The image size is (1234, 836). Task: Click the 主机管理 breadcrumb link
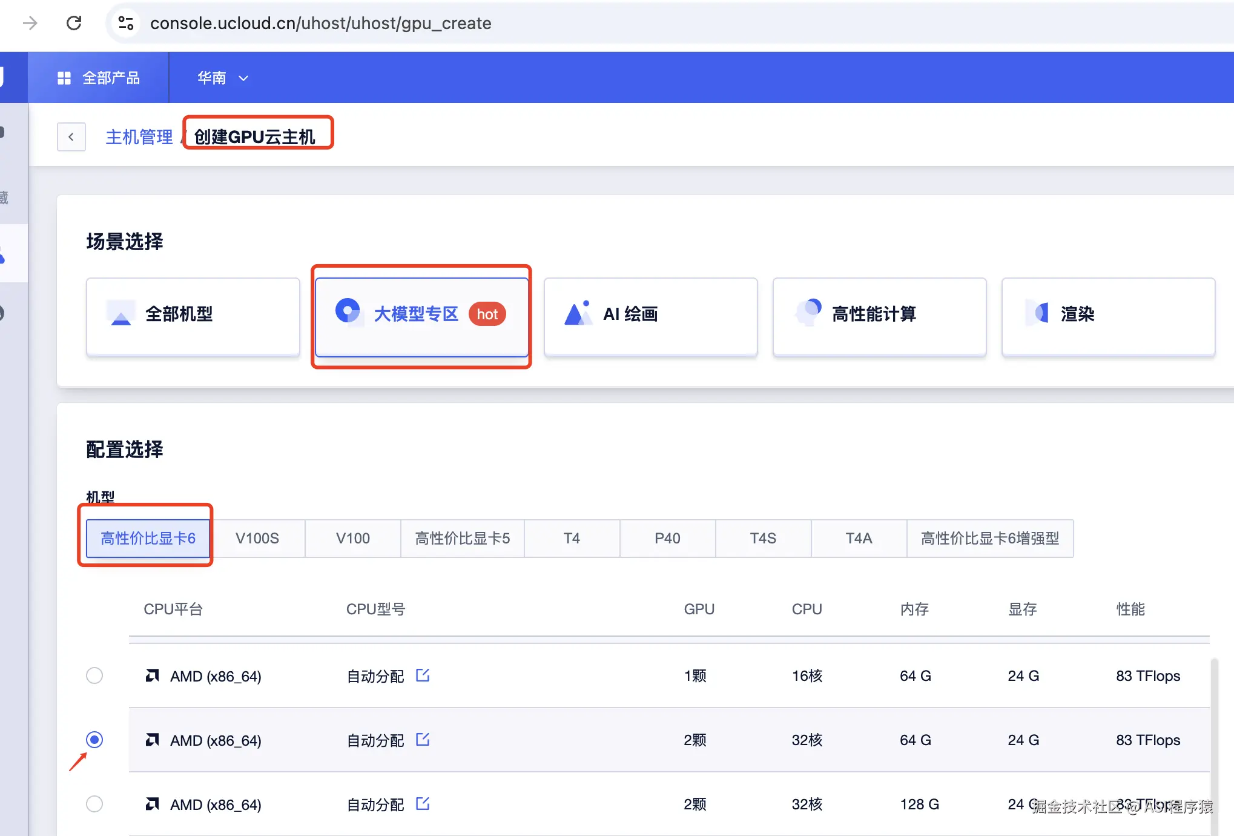point(139,137)
